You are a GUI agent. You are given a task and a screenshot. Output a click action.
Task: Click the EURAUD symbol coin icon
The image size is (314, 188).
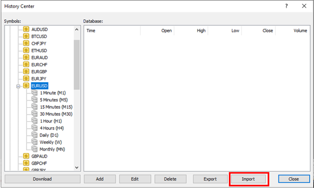point(26,58)
